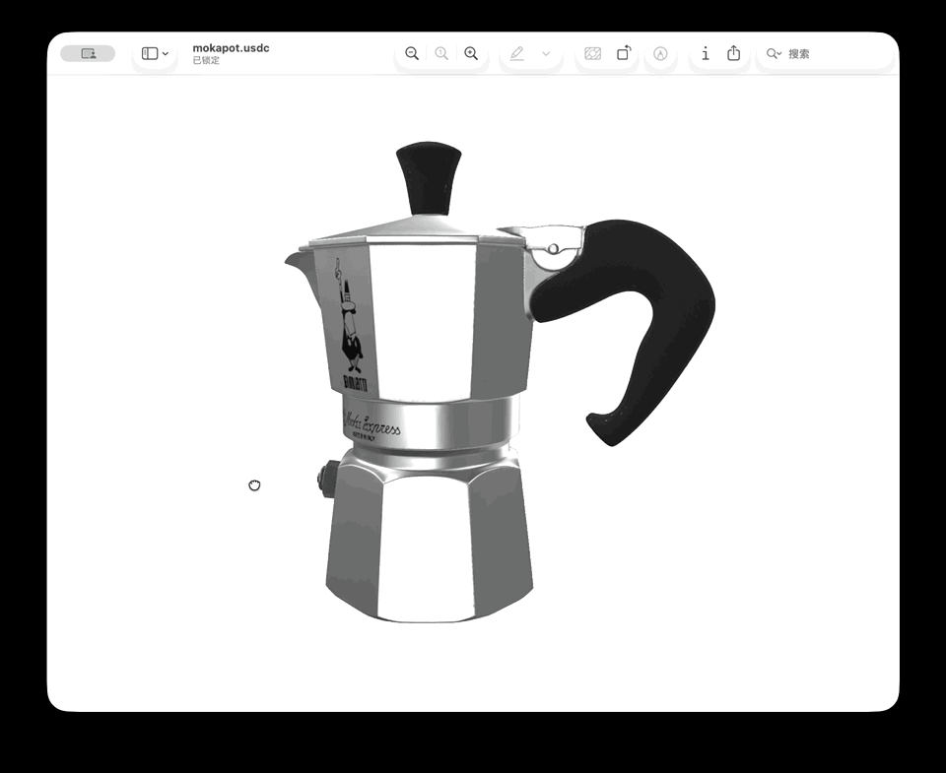Click the sidebar view icon
This screenshot has width=946, height=773.
[x=150, y=53]
